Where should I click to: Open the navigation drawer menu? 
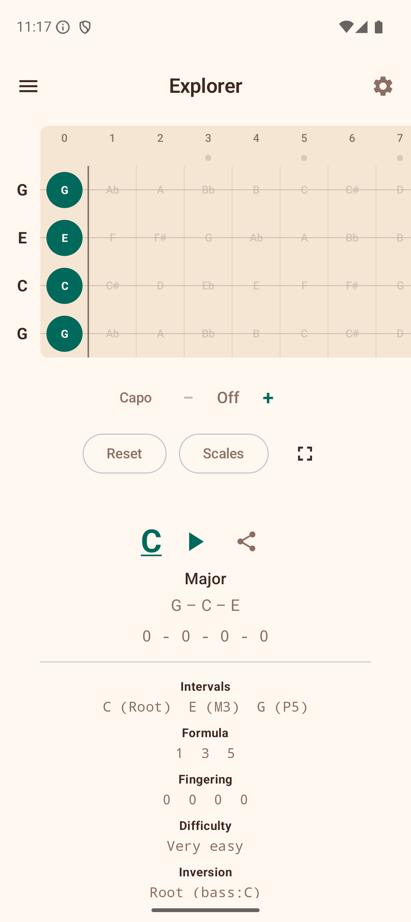pyautogui.click(x=29, y=86)
